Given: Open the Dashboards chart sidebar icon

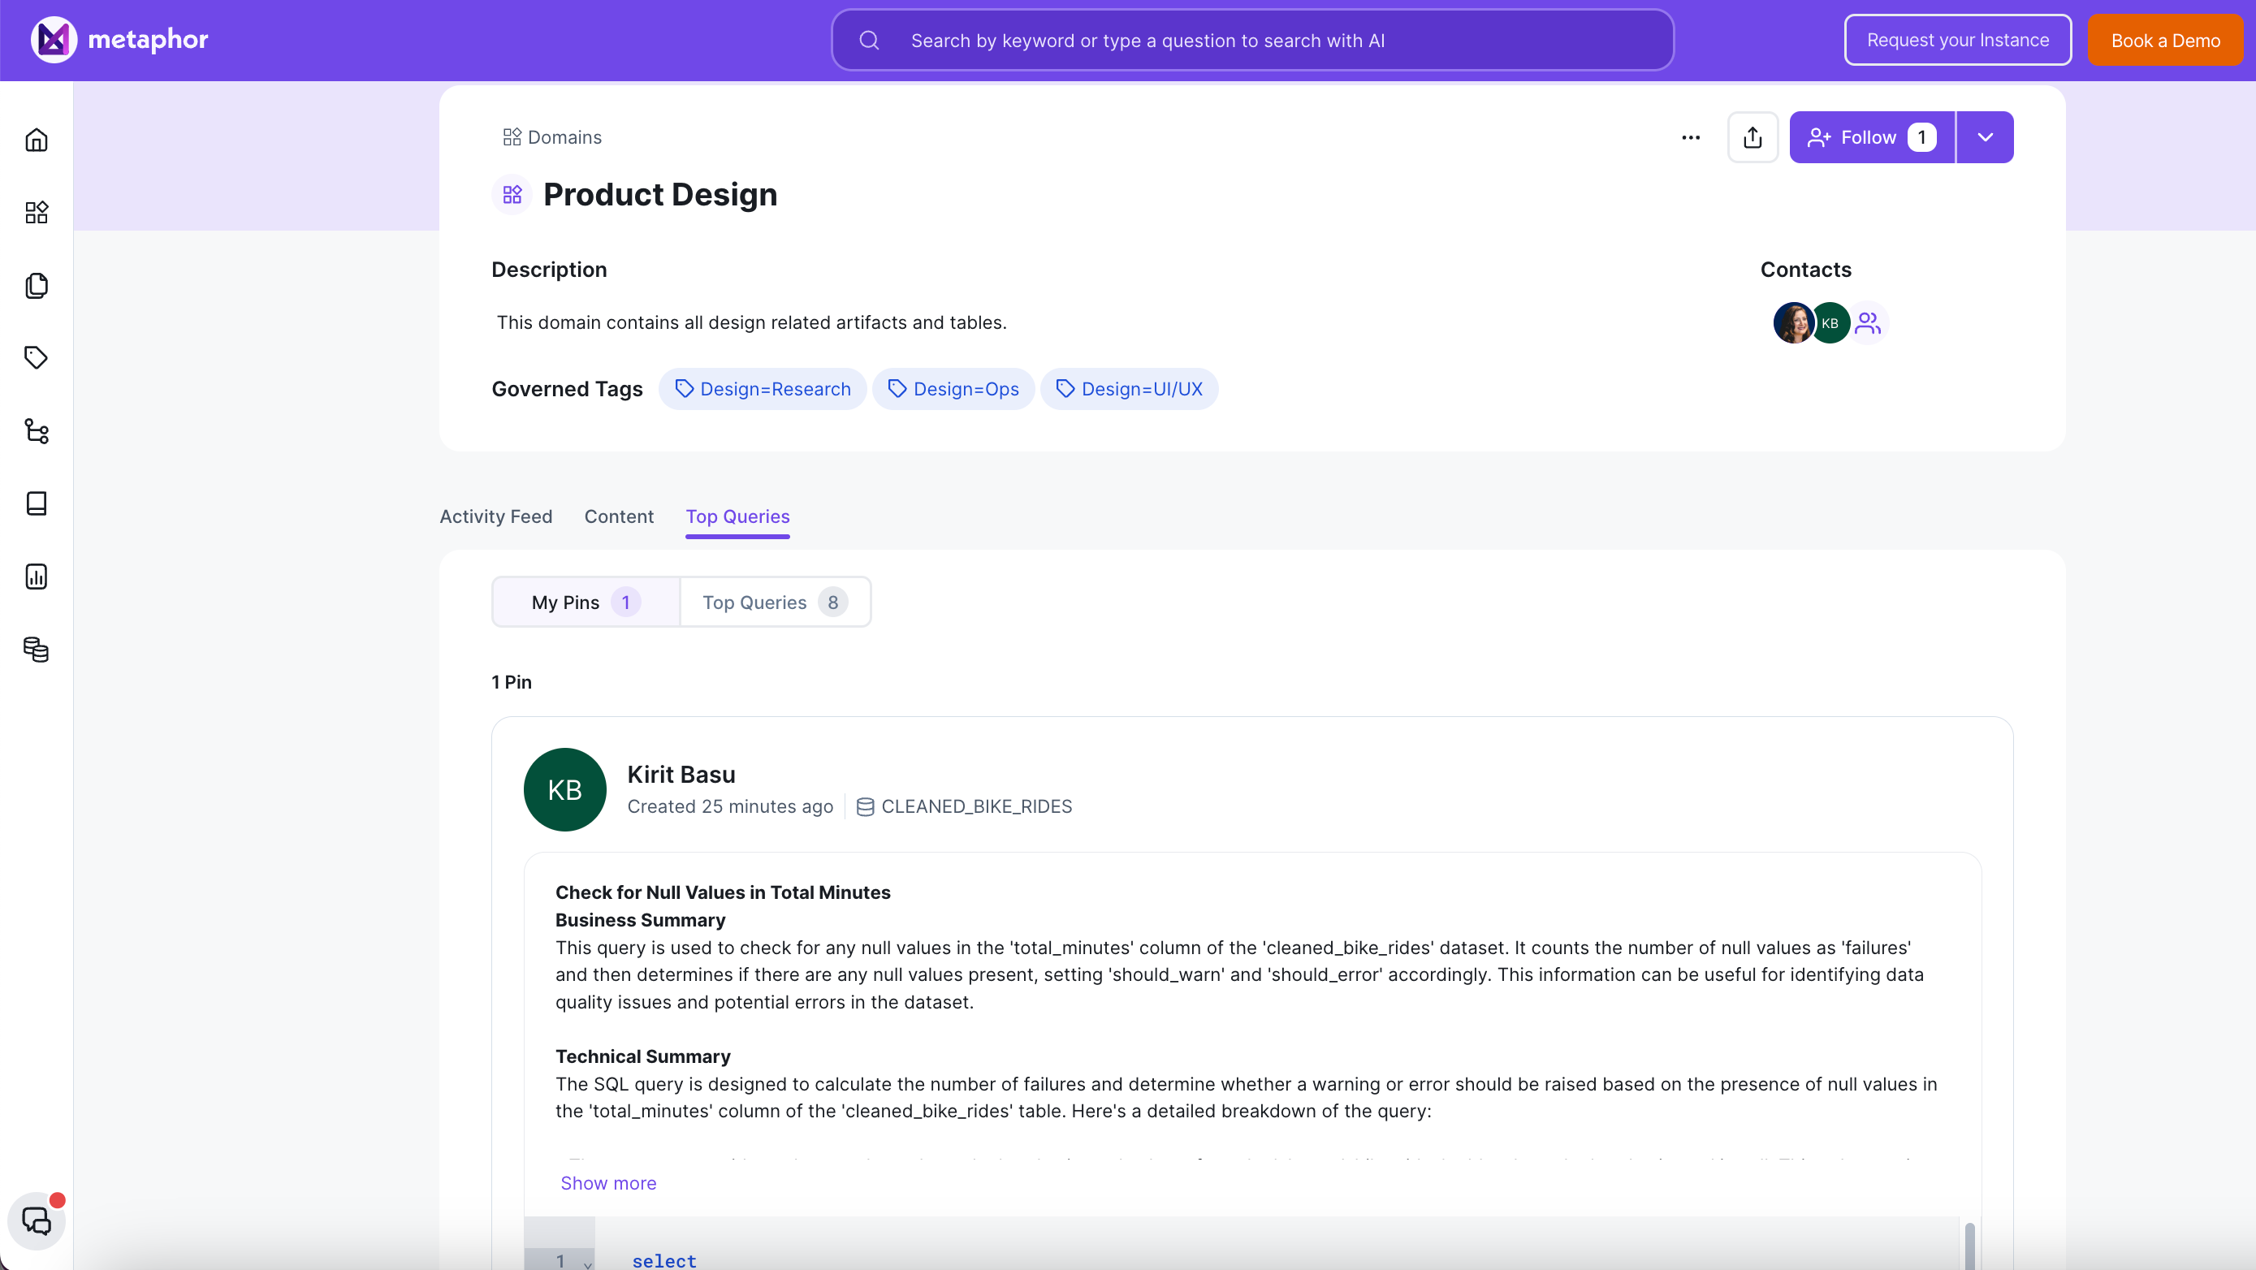Looking at the screenshot, I should [x=36, y=577].
